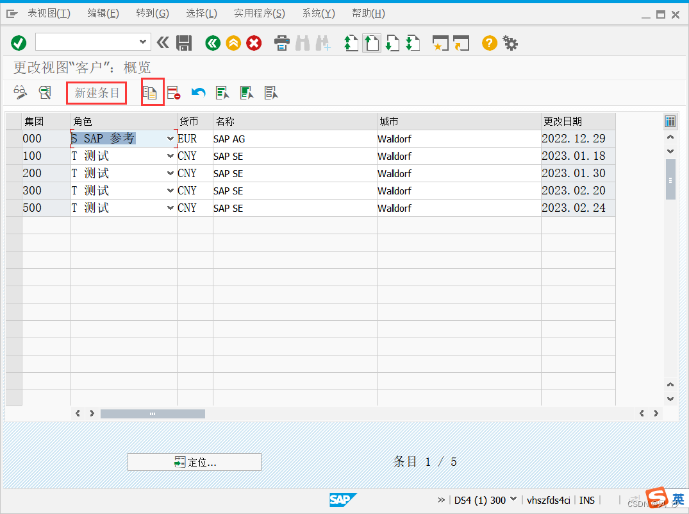Click left arrow of column scrollbar
Screen dimensions: 689x514
pyautogui.click(x=78, y=413)
